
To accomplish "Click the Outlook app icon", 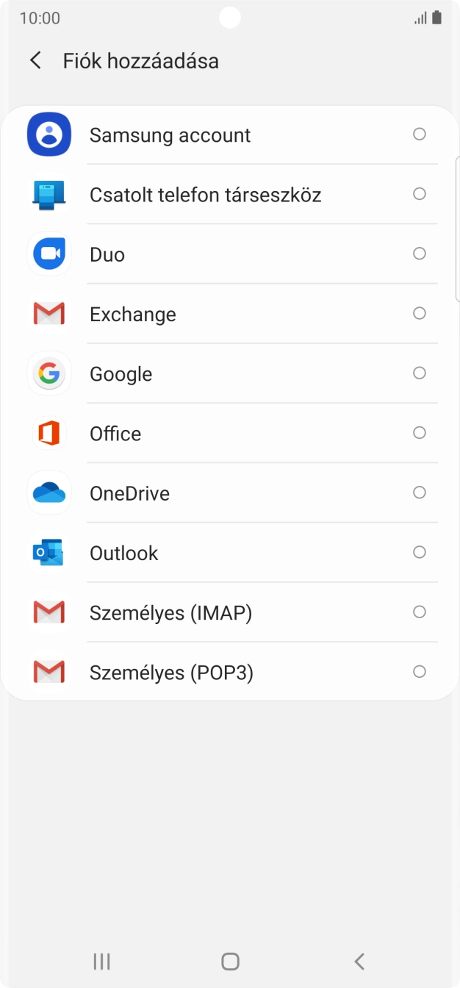I will coord(48,552).
